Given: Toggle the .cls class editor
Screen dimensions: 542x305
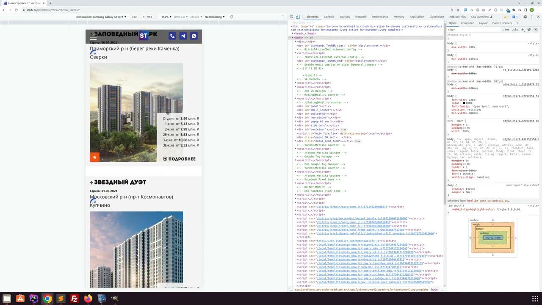Looking at the screenshot, I should pos(515,30).
